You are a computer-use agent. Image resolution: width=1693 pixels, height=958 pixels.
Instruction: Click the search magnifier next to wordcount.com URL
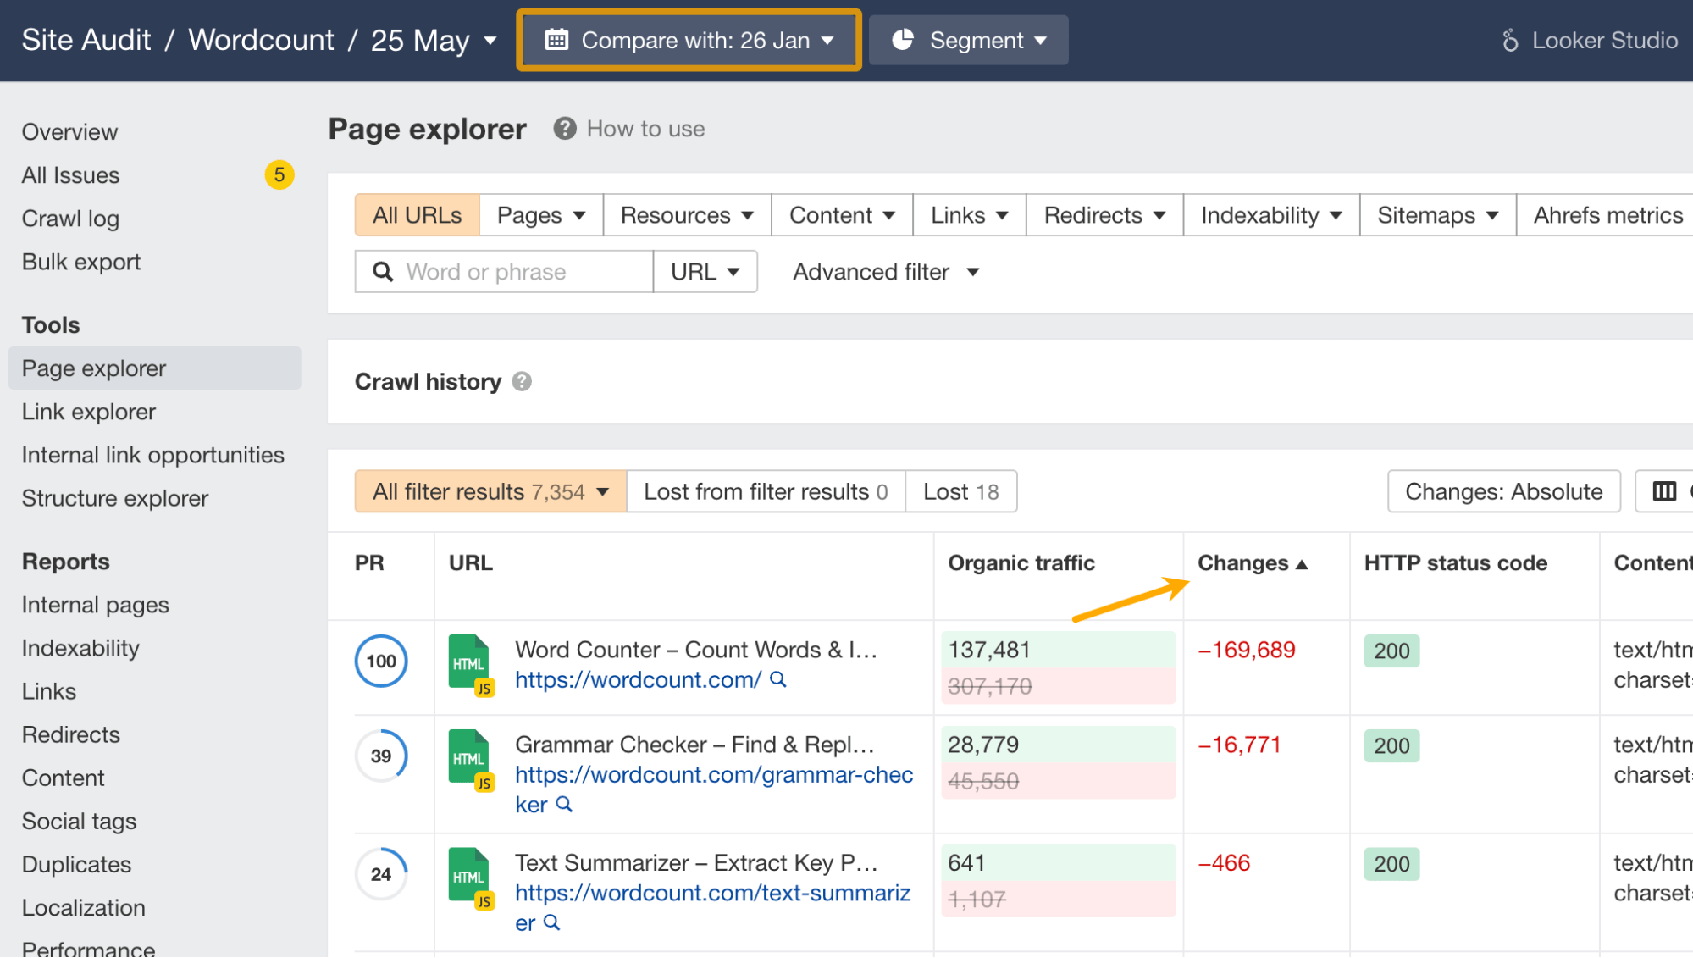[777, 680]
